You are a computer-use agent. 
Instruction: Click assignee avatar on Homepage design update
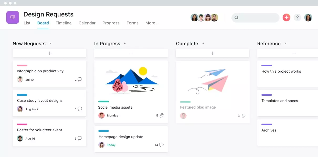coord(102,145)
